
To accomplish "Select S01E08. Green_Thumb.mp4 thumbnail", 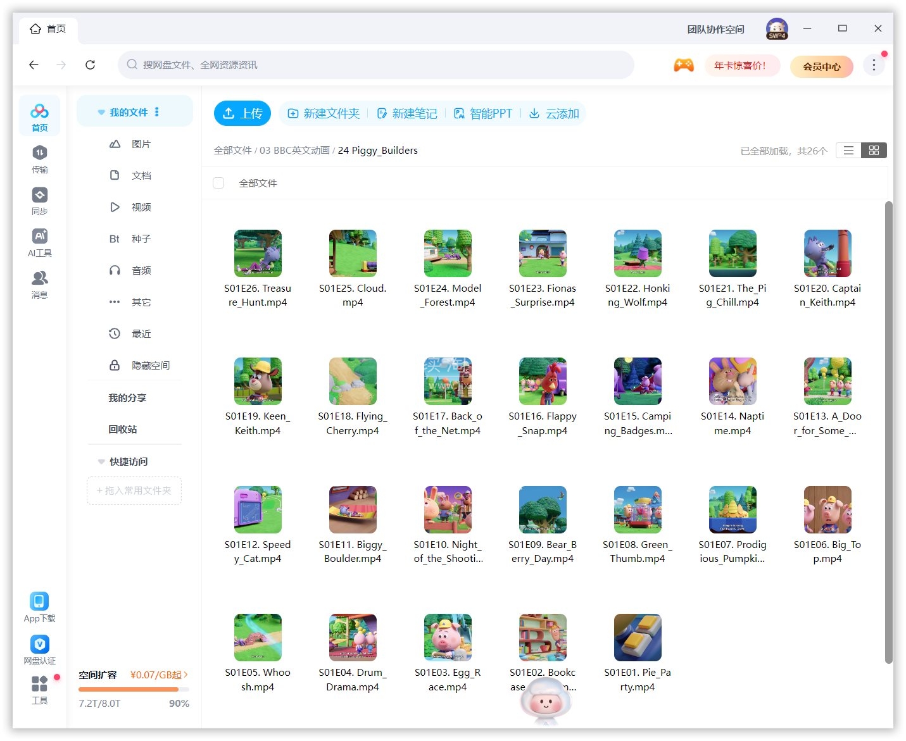I will tap(638, 509).
